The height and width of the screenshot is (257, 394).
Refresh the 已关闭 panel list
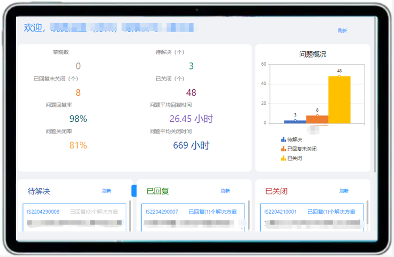(x=344, y=191)
